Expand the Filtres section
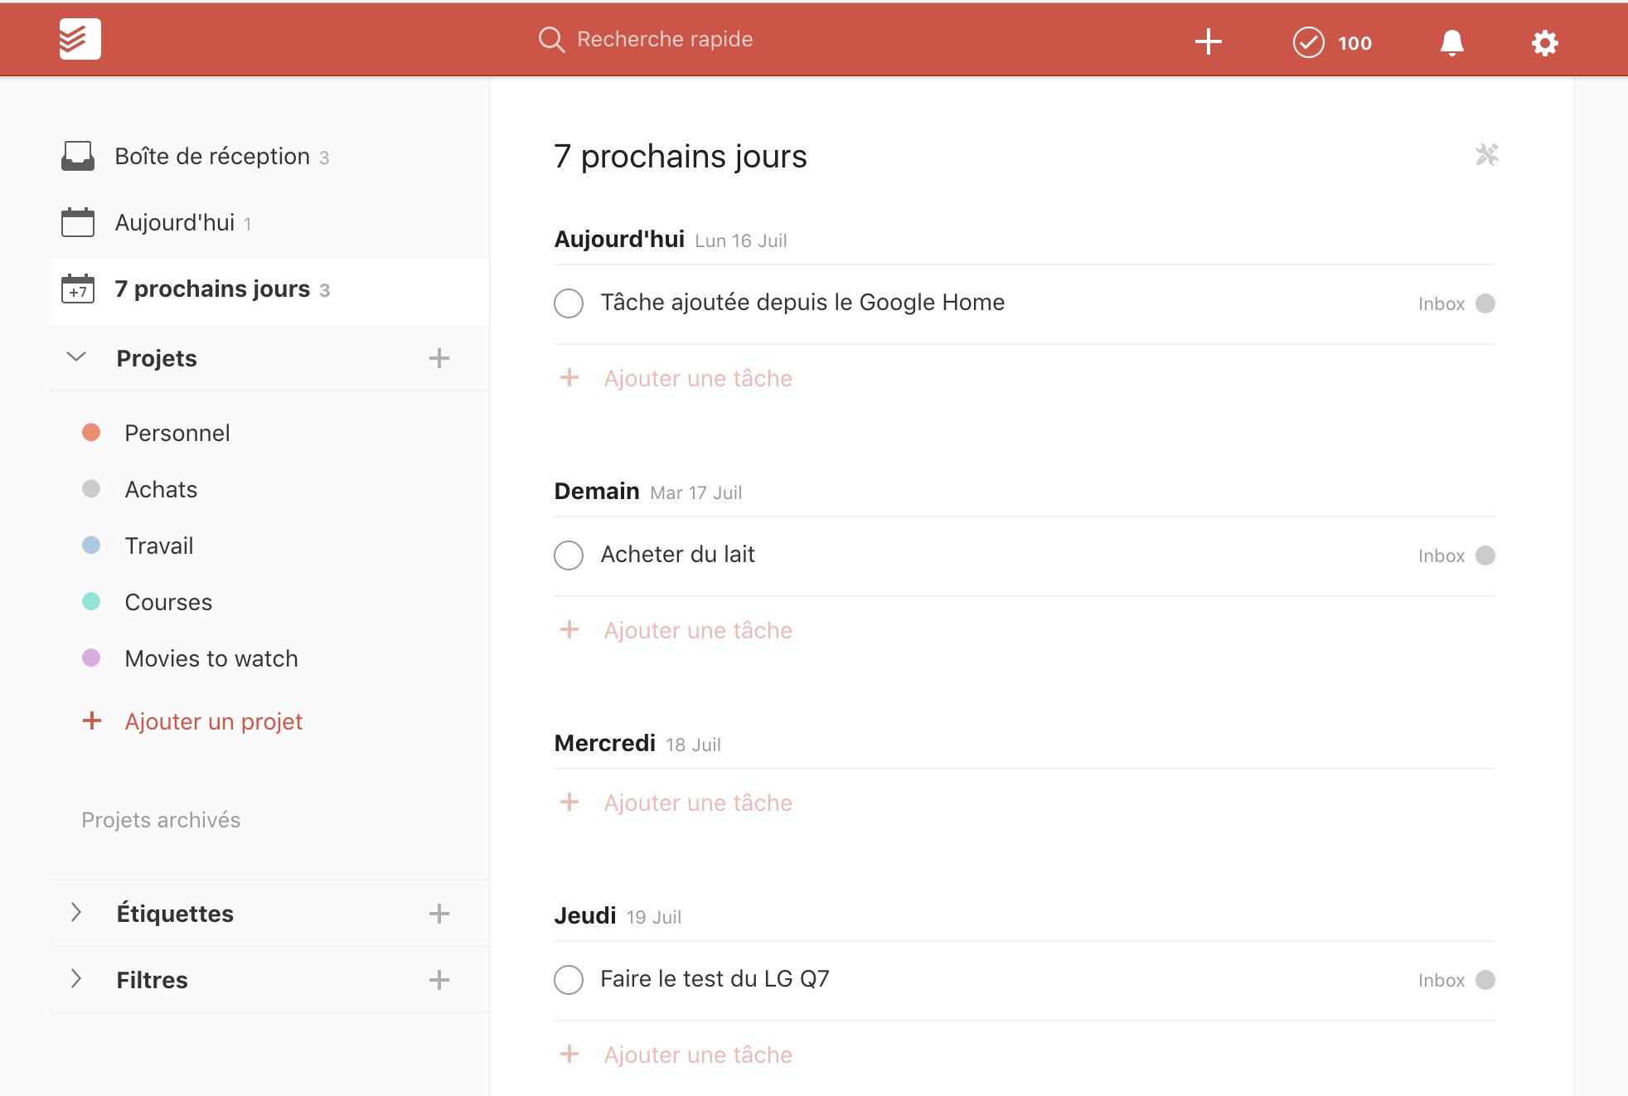This screenshot has height=1096, width=1628. click(76, 979)
